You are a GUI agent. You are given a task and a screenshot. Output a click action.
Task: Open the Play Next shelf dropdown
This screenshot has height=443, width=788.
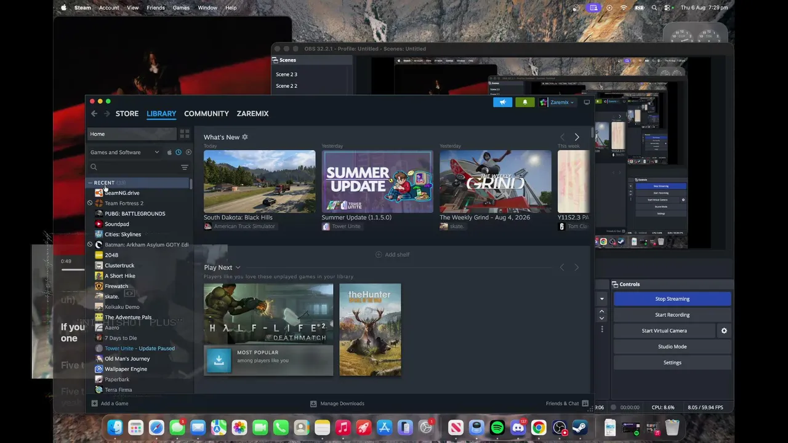point(238,268)
